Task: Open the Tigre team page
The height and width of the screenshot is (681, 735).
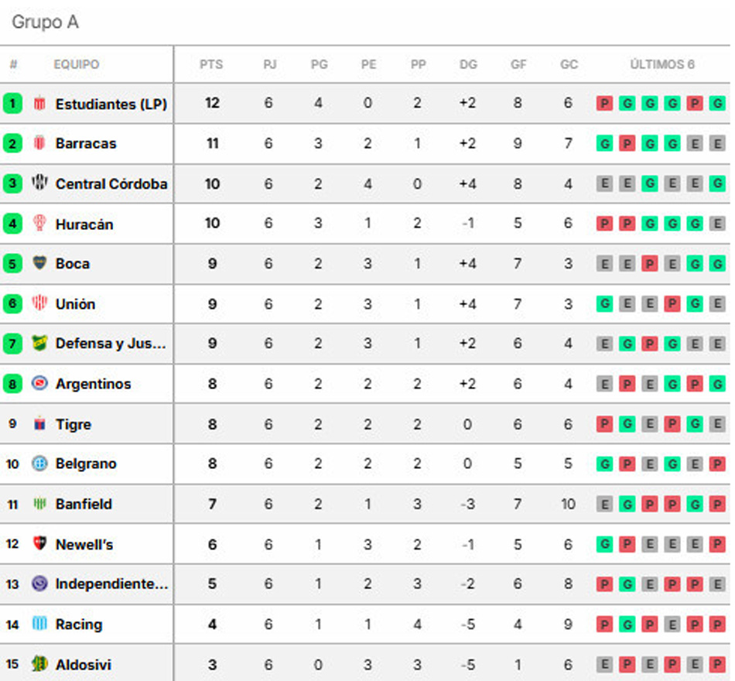Action: [x=73, y=424]
